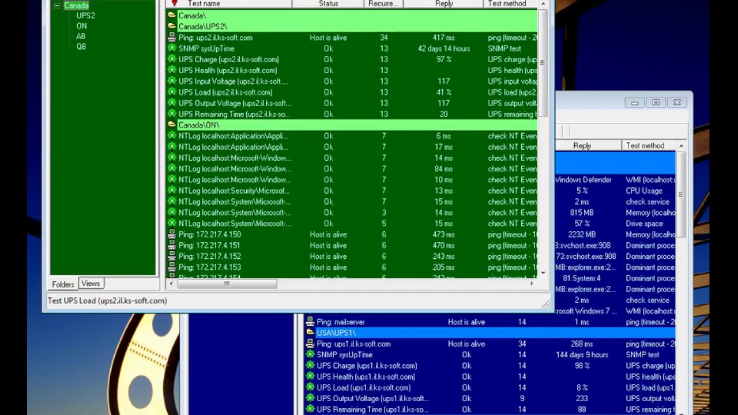Switch to the Folders tab
738x415 pixels.
[x=63, y=284]
